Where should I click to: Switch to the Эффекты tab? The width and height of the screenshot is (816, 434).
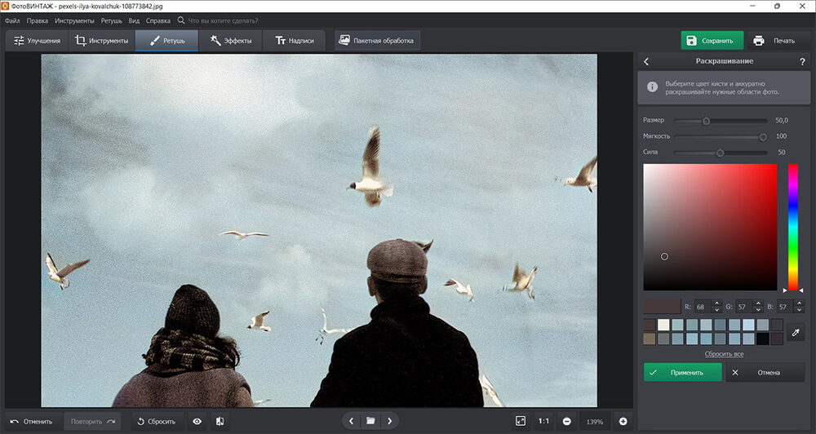(231, 40)
